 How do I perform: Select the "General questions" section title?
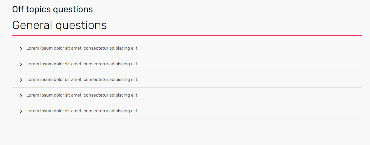[x=59, y=25]
